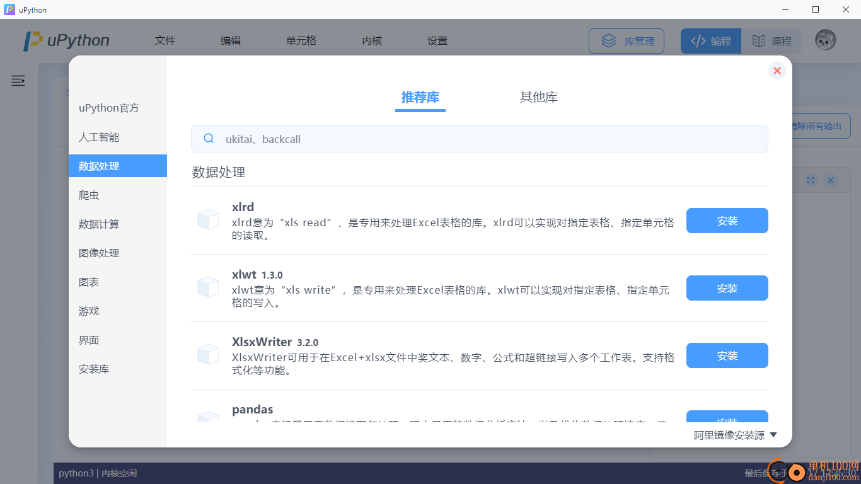Screen dimensions: 861x484
Task: Select the 推荐库 tab
Action: (420, 98)
